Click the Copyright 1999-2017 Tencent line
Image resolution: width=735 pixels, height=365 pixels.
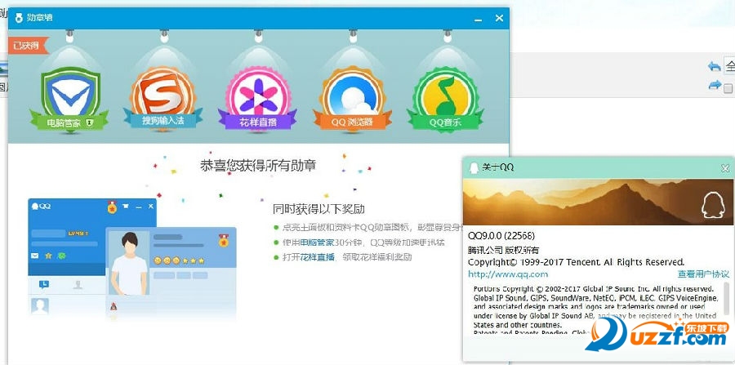coord(576,262)
